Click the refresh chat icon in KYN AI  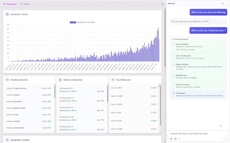223,3
